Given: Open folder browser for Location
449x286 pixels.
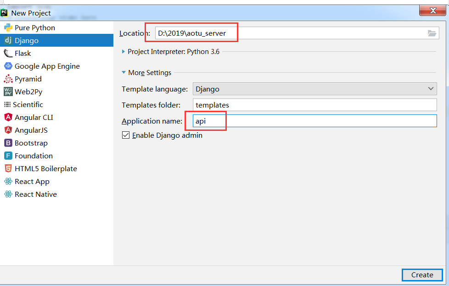Looking at the screenshot, I should [x=432, y=33].
